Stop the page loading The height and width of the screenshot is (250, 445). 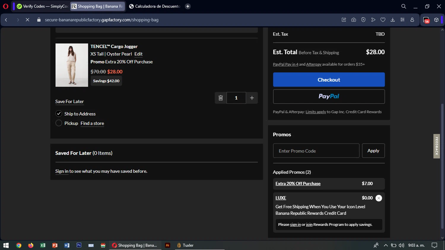click(x=27, y=20)
